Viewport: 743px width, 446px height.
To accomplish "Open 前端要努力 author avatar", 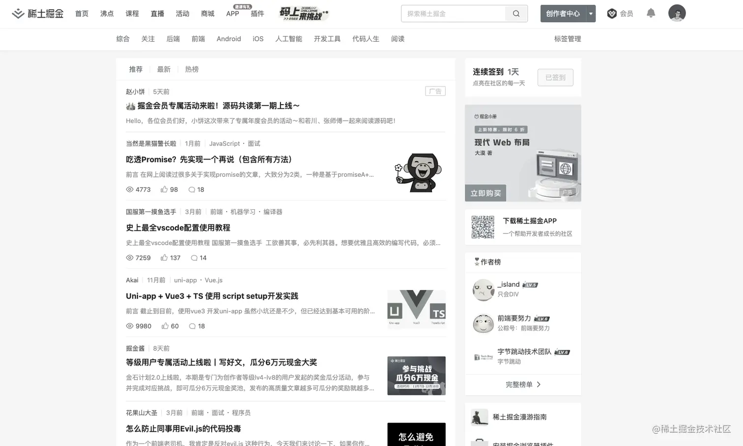I will tap(483, 323).
